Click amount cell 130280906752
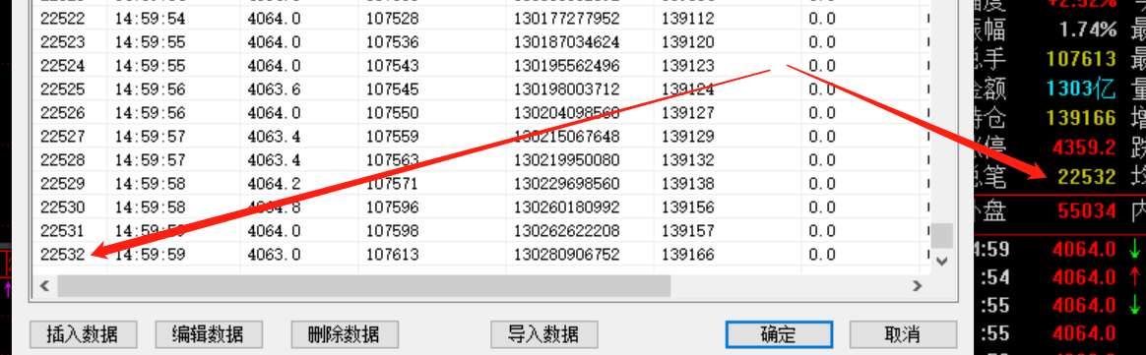Viewport: 1146px width, 355px height. coord(567,254)
